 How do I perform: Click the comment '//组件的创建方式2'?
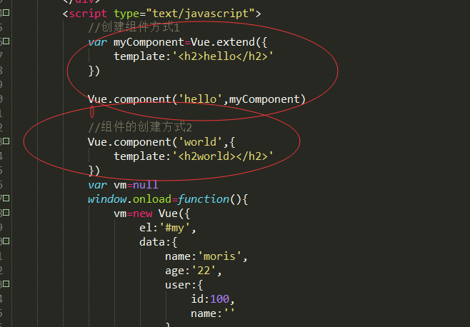click(x=140, y=127)
